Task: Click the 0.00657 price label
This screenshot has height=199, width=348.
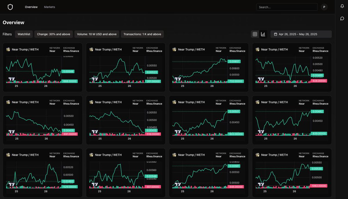Action: click(x=234, y=61)
